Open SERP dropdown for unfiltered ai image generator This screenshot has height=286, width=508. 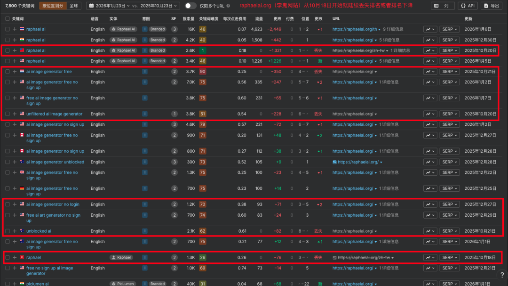pos(449,114)
